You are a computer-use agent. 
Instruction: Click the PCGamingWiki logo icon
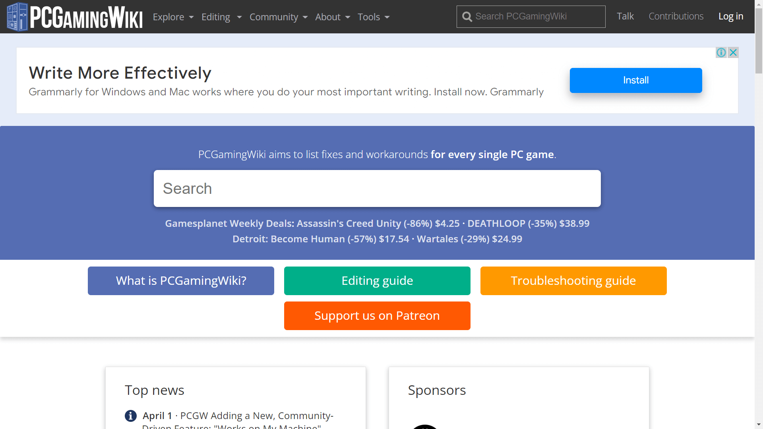17,17
